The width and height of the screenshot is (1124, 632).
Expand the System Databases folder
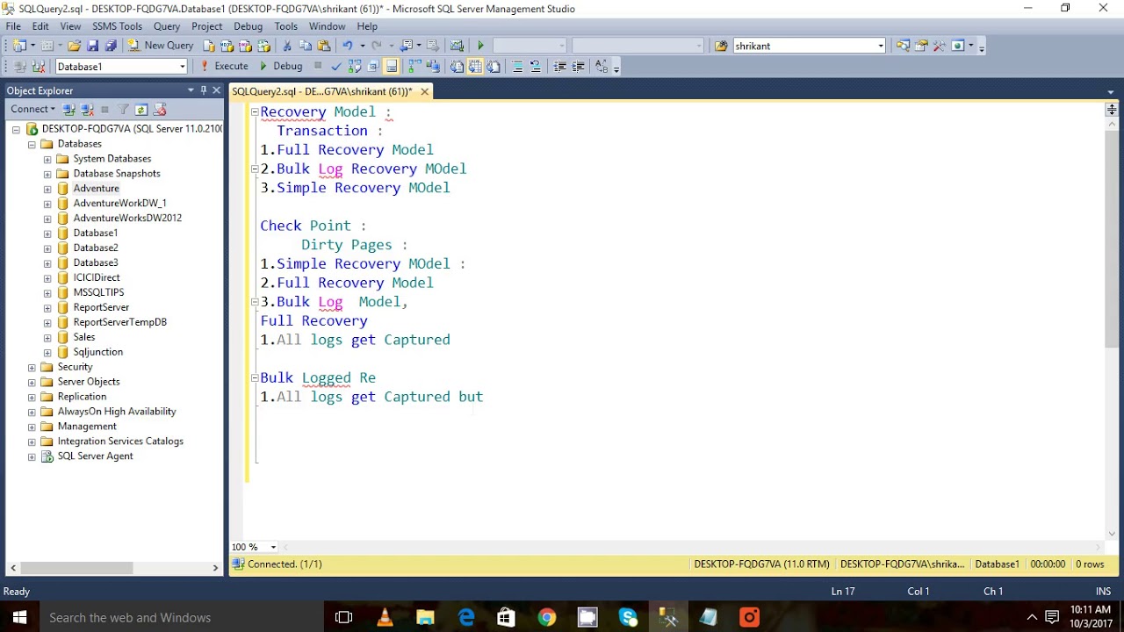[47, 159]
